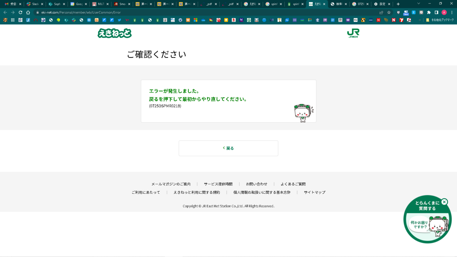Click the site security lock icon
The image size is (457, 257).
pyautogui.click(x=38, y=12)
